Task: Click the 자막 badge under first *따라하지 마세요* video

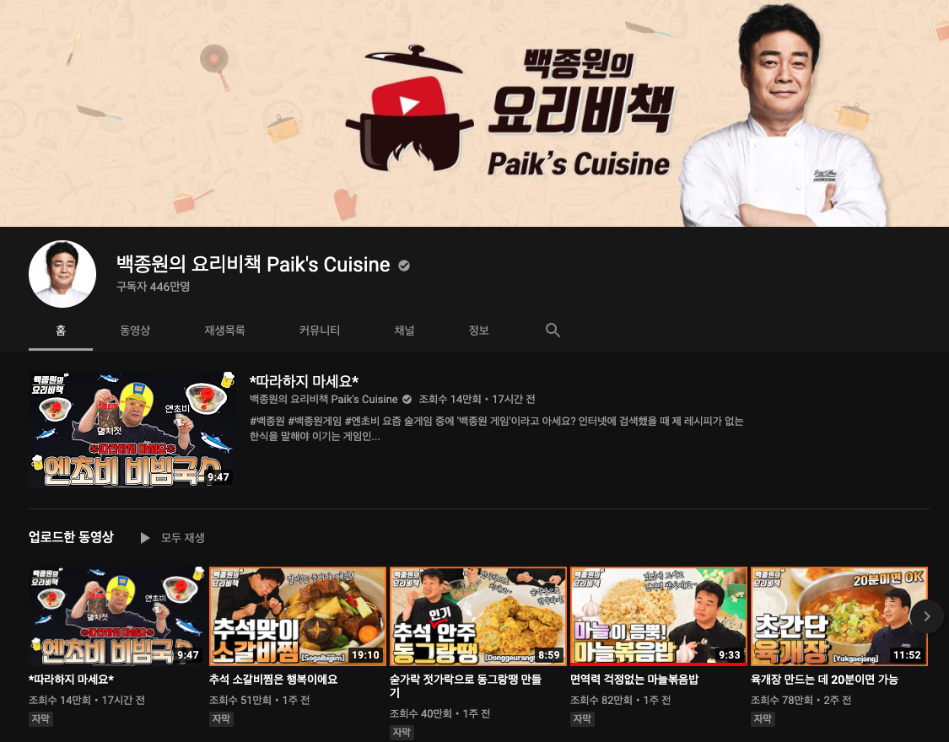Action: (x=40, y=718)
